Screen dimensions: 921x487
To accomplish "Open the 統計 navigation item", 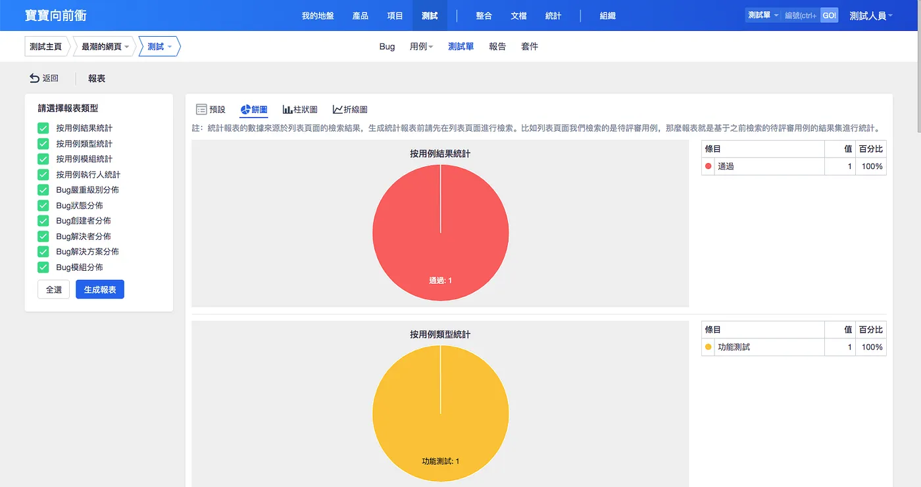I will pyautogui.click(x=553, y=15).
